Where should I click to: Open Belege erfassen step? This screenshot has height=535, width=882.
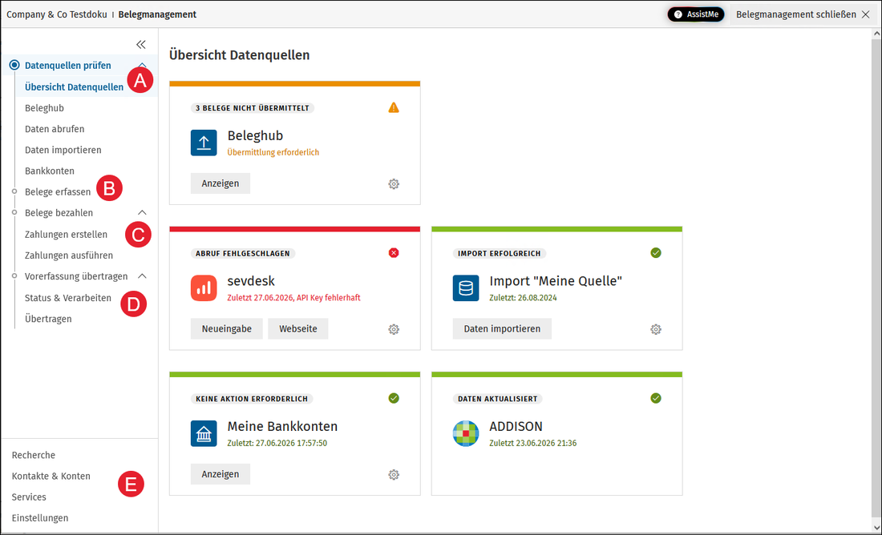click(58, 191)
